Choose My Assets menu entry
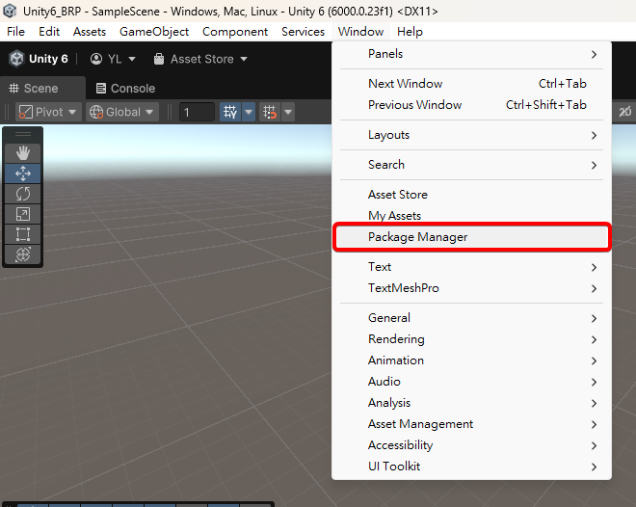 394,216
